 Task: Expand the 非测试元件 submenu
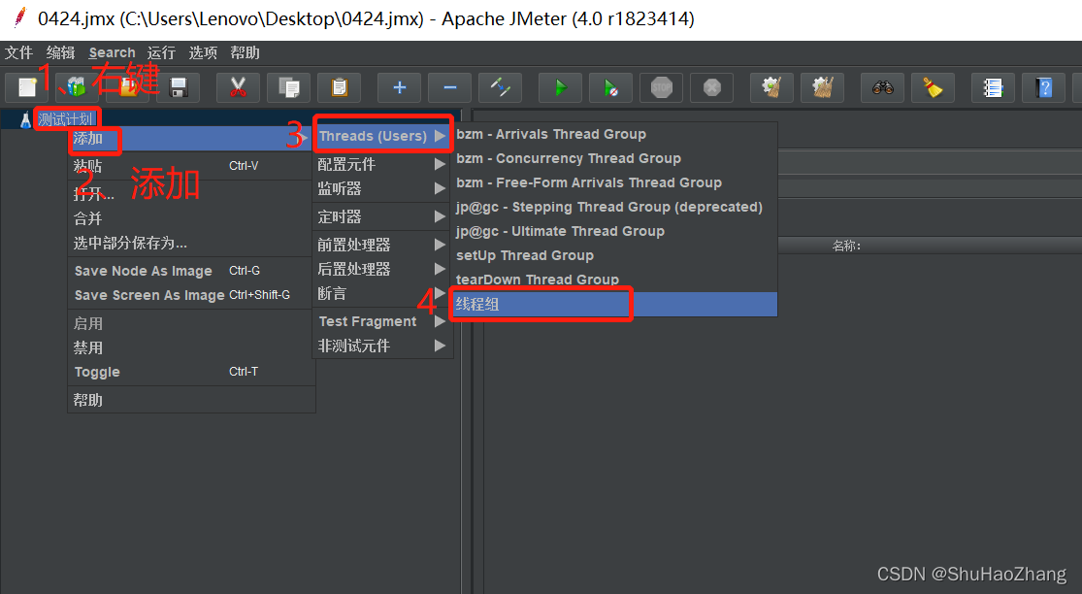coord(383,346)
